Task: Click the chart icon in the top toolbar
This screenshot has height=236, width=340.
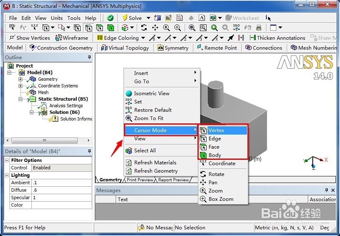Action: coord(180,18)
